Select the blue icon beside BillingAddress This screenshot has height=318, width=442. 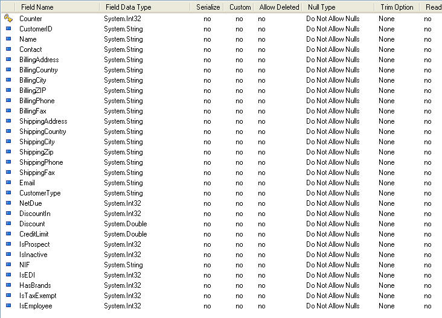tap(8, 60)
